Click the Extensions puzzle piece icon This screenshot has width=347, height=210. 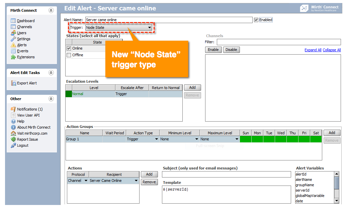click(13, 57)
